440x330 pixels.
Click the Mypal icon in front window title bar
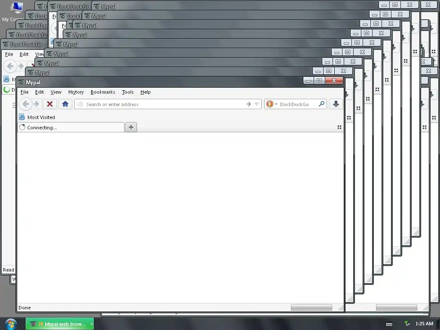pyautogui.click(x=21, y=82)
